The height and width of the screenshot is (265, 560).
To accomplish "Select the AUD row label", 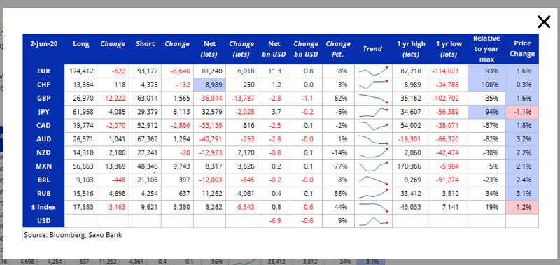I will [43, 139].
